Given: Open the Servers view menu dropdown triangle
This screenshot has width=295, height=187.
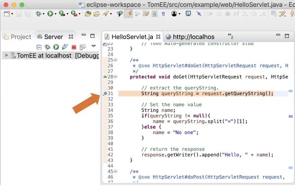Looking at the screenshot, I should pyautogui.click(x=94, y=46).
